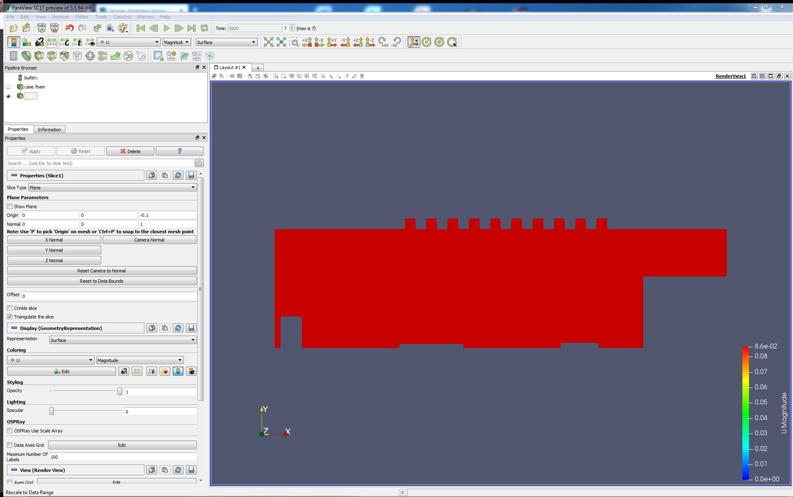Uncheck Triangulate the slice
This screenshot has height=497, width=793.
pyautogui.click(x=10, y=317)
